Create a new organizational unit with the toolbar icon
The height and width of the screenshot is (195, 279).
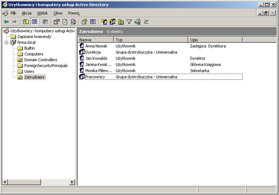click(121, 22)
